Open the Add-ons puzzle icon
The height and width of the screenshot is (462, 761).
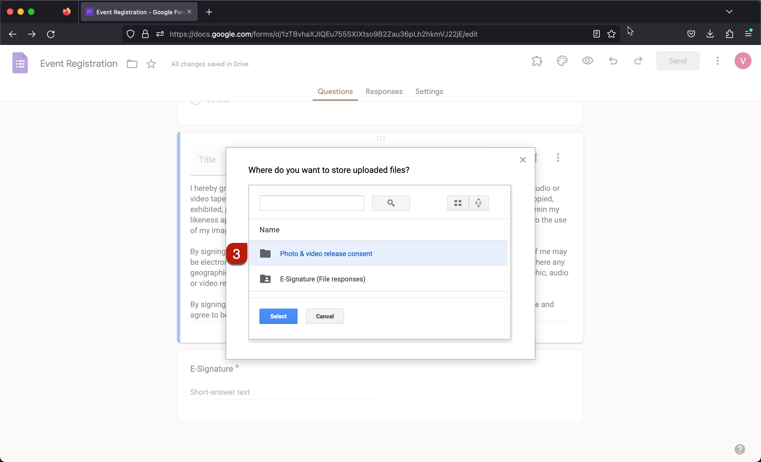pyautogui.click(x=537, y=61)
